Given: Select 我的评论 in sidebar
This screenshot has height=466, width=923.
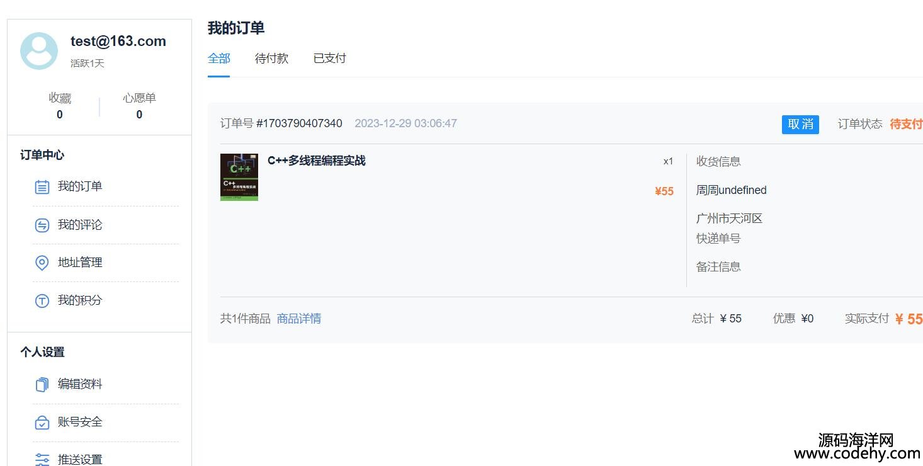Looking at the screenshot, I should coord(80,225).
